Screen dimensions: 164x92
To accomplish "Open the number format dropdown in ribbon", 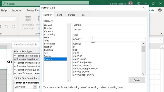I will (x=15, y=19).
